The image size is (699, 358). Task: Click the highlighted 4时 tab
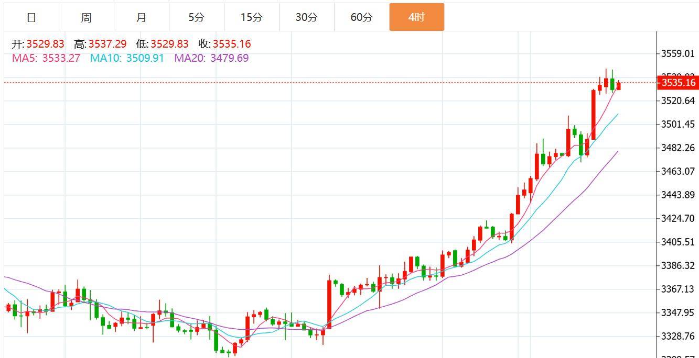pyautogui.click(x=416, y=17)
